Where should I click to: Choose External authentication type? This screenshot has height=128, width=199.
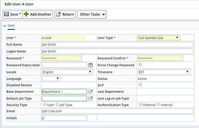pos(140,104)
